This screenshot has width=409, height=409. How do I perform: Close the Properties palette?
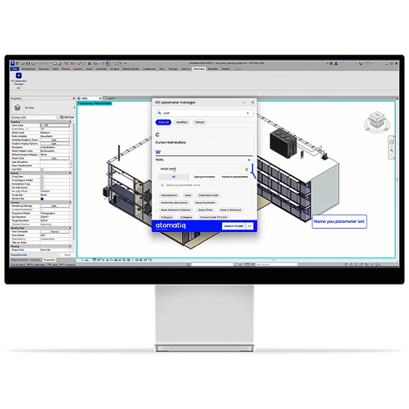click(x=73, y=98)
